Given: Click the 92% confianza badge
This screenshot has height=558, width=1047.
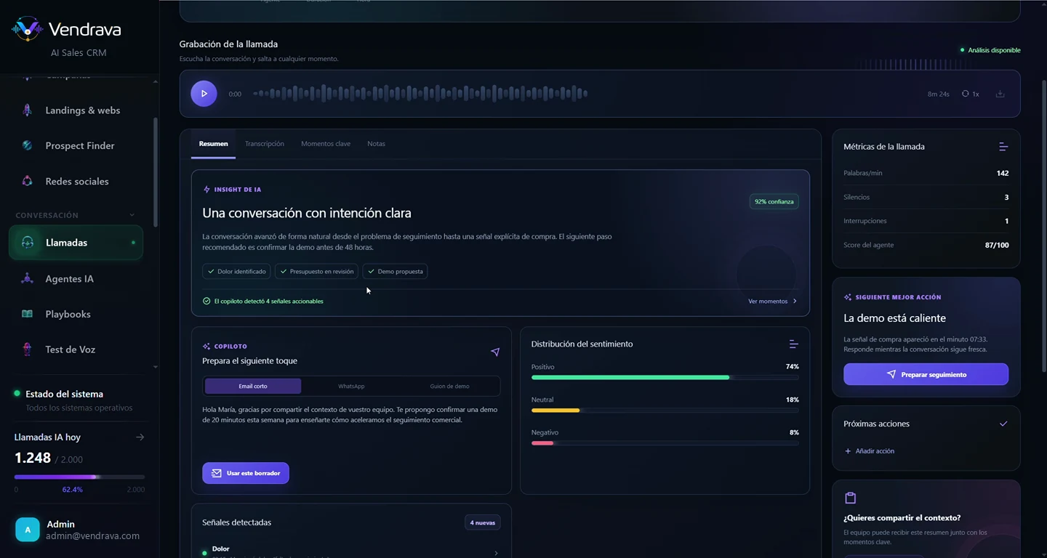Looking at the screenshot, I should (774, 201).
